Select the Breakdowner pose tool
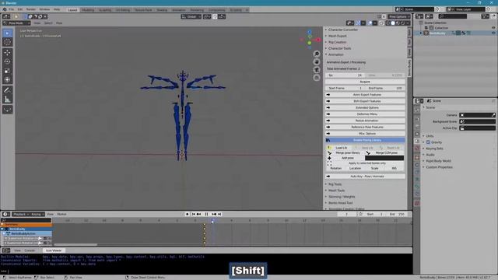This screenshot has width=498, height=280. [x=7, y=110]
